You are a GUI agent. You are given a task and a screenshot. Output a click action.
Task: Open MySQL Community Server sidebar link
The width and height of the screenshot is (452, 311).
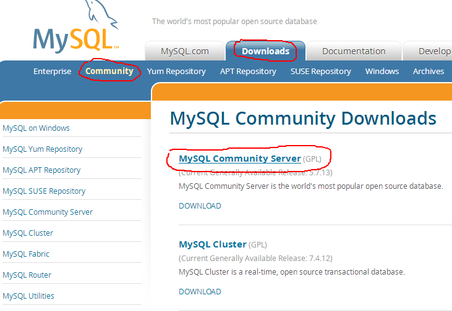coord(48,212)
